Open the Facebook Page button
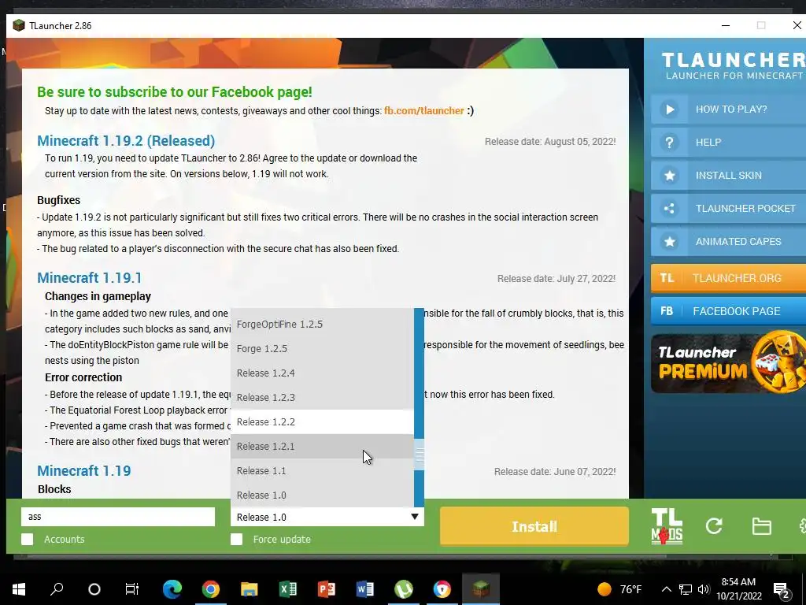The height and width of the screenshot is (605, 806). (x=728, y=311)
